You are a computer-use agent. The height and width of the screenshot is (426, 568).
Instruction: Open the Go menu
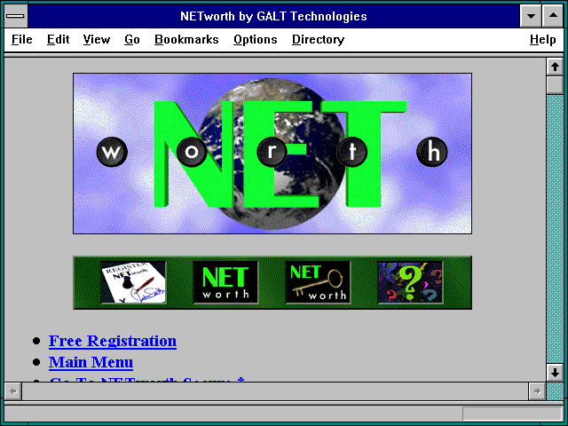tap(132, 39)
